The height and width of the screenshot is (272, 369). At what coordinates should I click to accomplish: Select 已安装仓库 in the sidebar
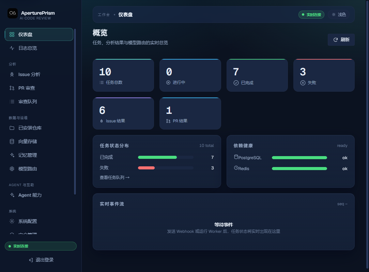[x=39, y=128]
